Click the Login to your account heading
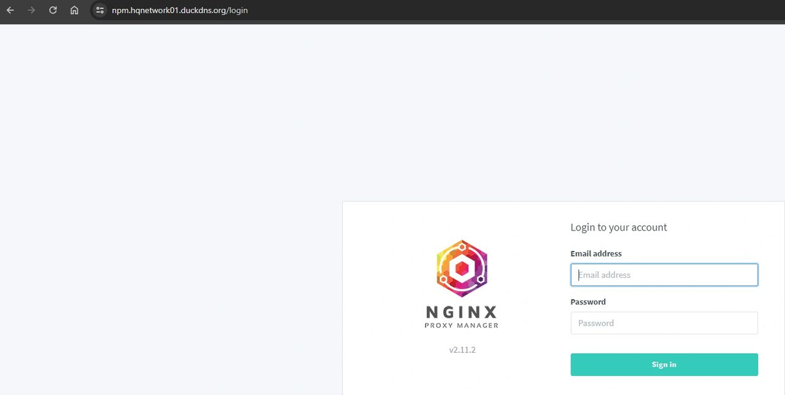The width and height of the screenshot is (785, 395). pos(618,227)
